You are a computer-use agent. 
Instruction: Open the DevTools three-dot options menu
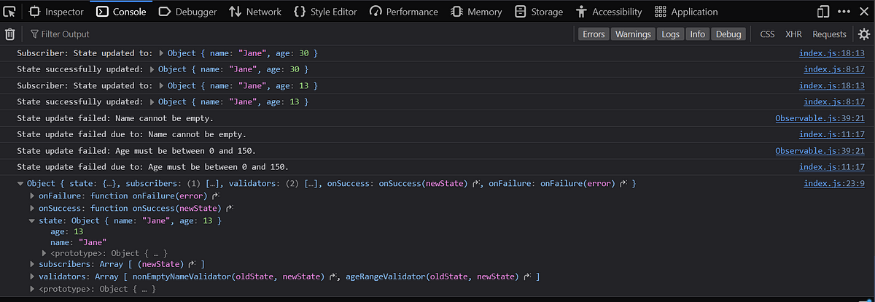pos(844,12)
